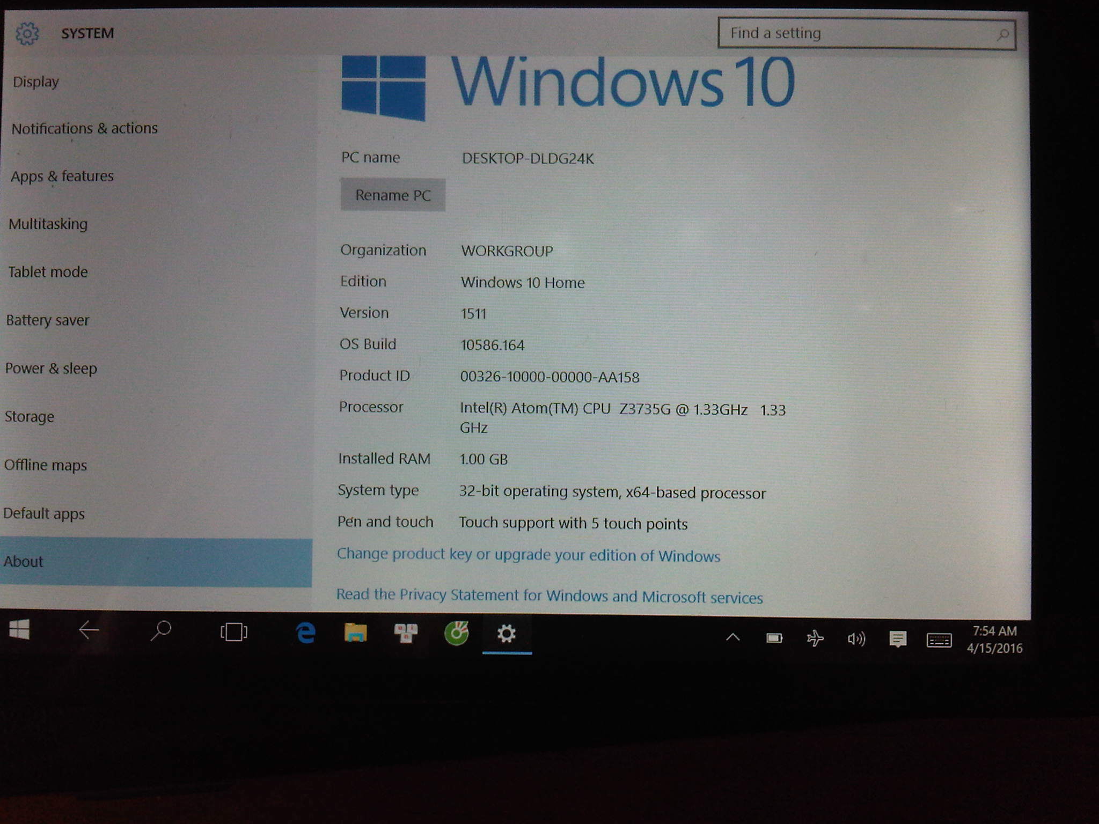This screenshot has height=824, width=1099.
Task: Click the magnifier icon in Find a setting
Action: (x=1002, y=35)
